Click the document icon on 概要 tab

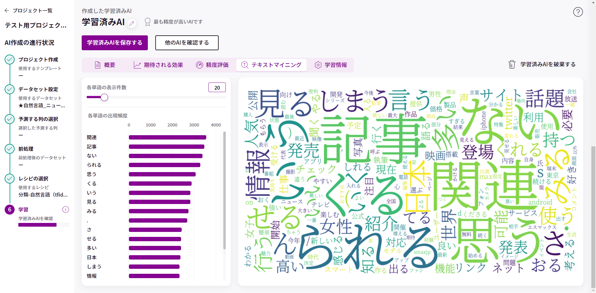pyautogui.click(x=98, y=65)
